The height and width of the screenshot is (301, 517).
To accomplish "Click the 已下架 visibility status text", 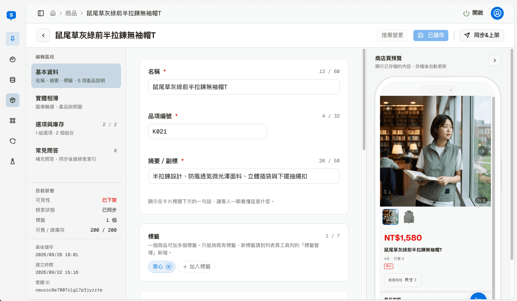I will coord(109,200).
